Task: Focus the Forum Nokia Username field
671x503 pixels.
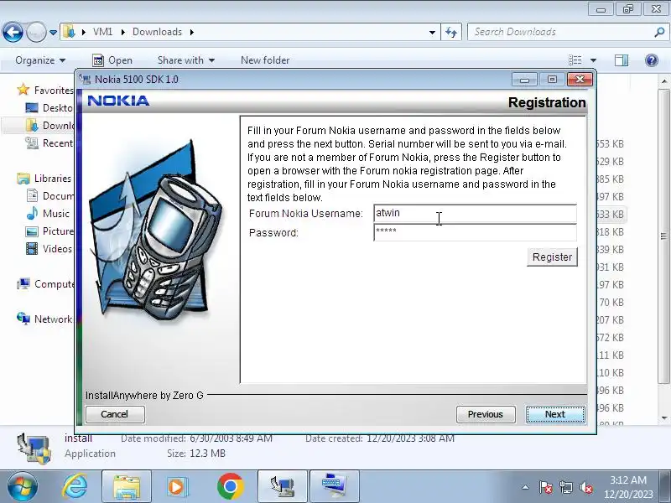Action: (475, 214)
